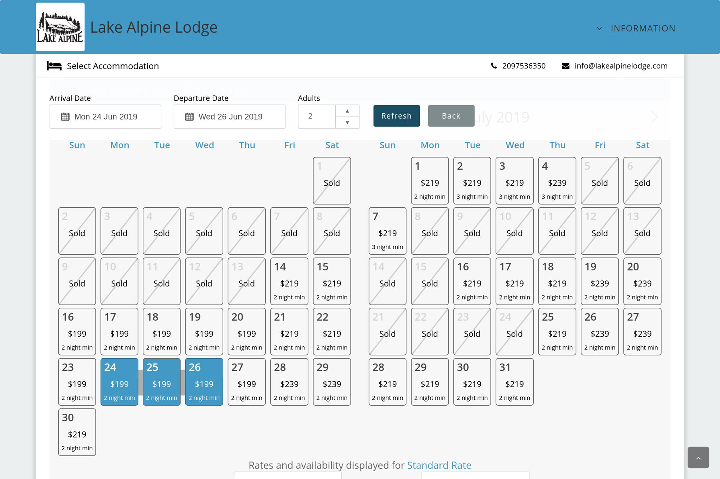720x479 pixels.
Task: Click the calendar icon in the Departure Date field
Action: (x=189, y=117)
